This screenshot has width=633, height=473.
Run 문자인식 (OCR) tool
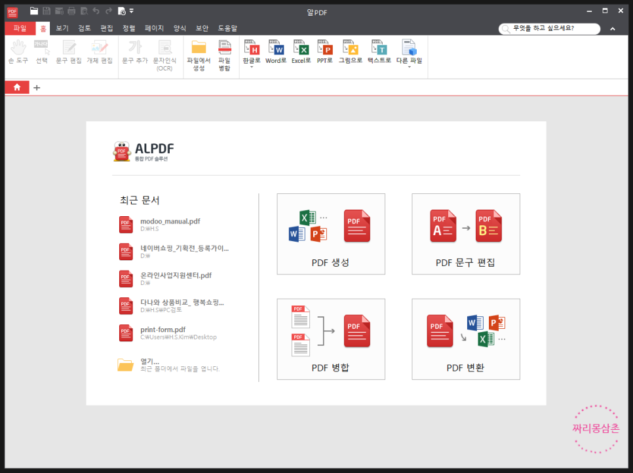[164, 56]
